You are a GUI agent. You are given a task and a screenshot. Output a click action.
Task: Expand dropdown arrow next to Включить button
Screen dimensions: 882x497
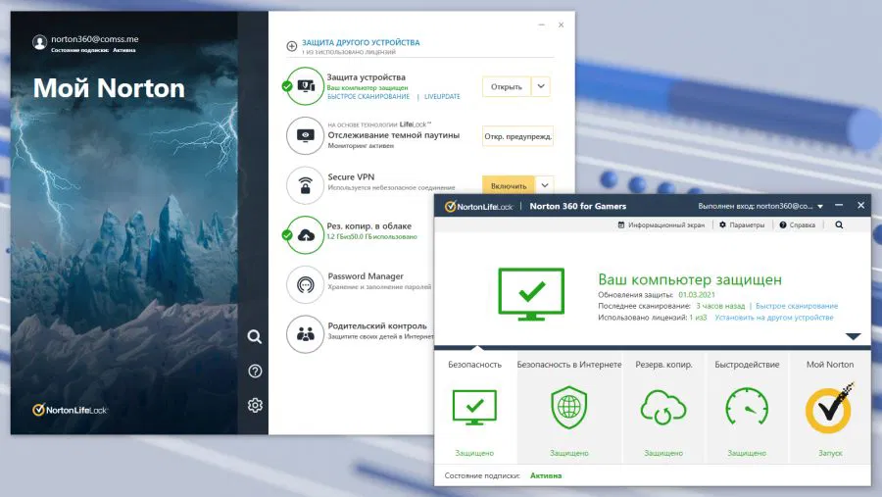click(545, 185)
